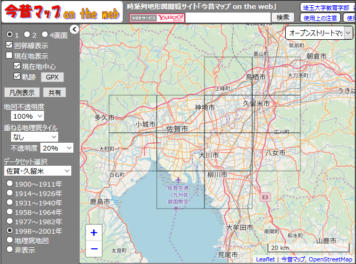Open the Leaflet attribution link

point(265,259)
